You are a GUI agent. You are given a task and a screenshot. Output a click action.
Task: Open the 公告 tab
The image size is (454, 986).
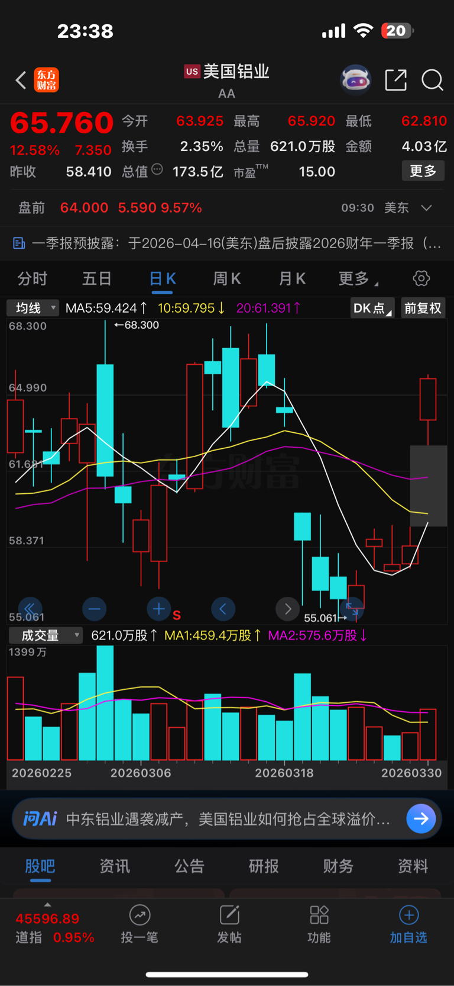(189, 866)
